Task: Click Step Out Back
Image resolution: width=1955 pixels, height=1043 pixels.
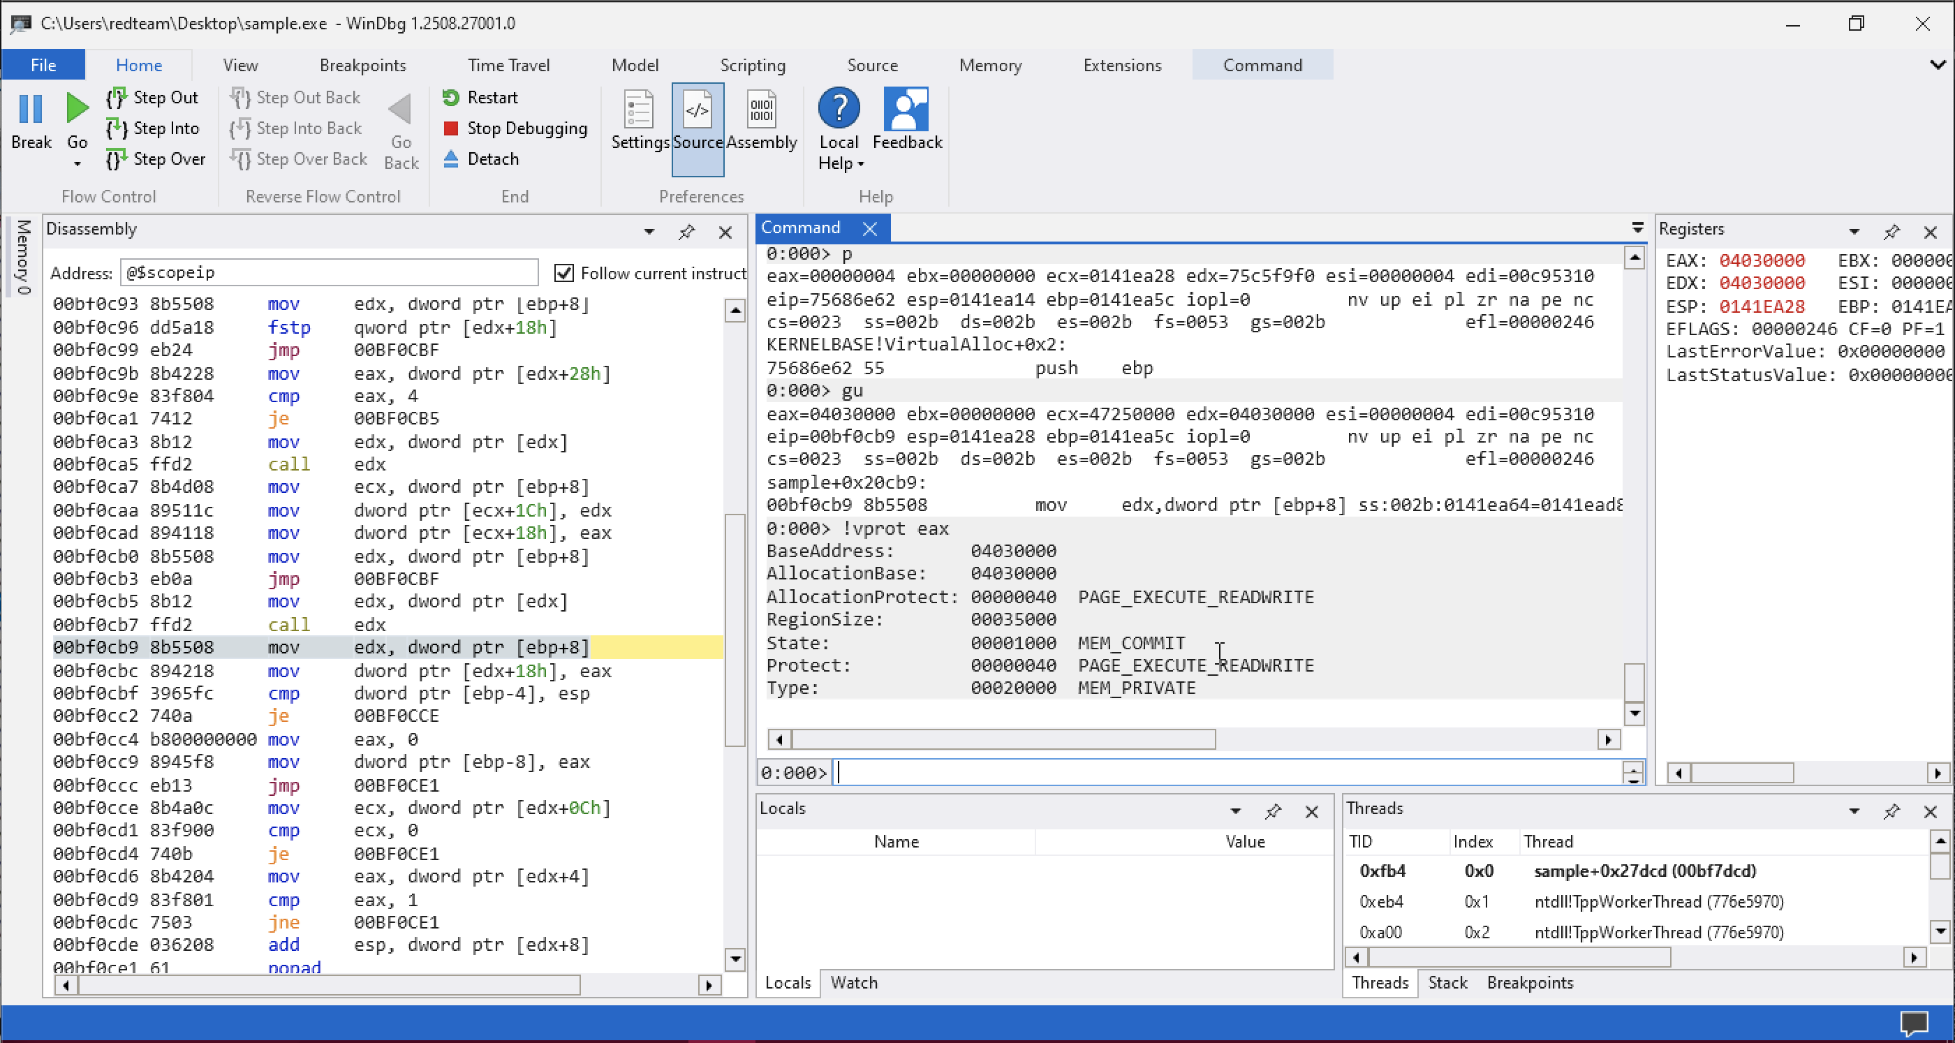Action: click(296, 97)
